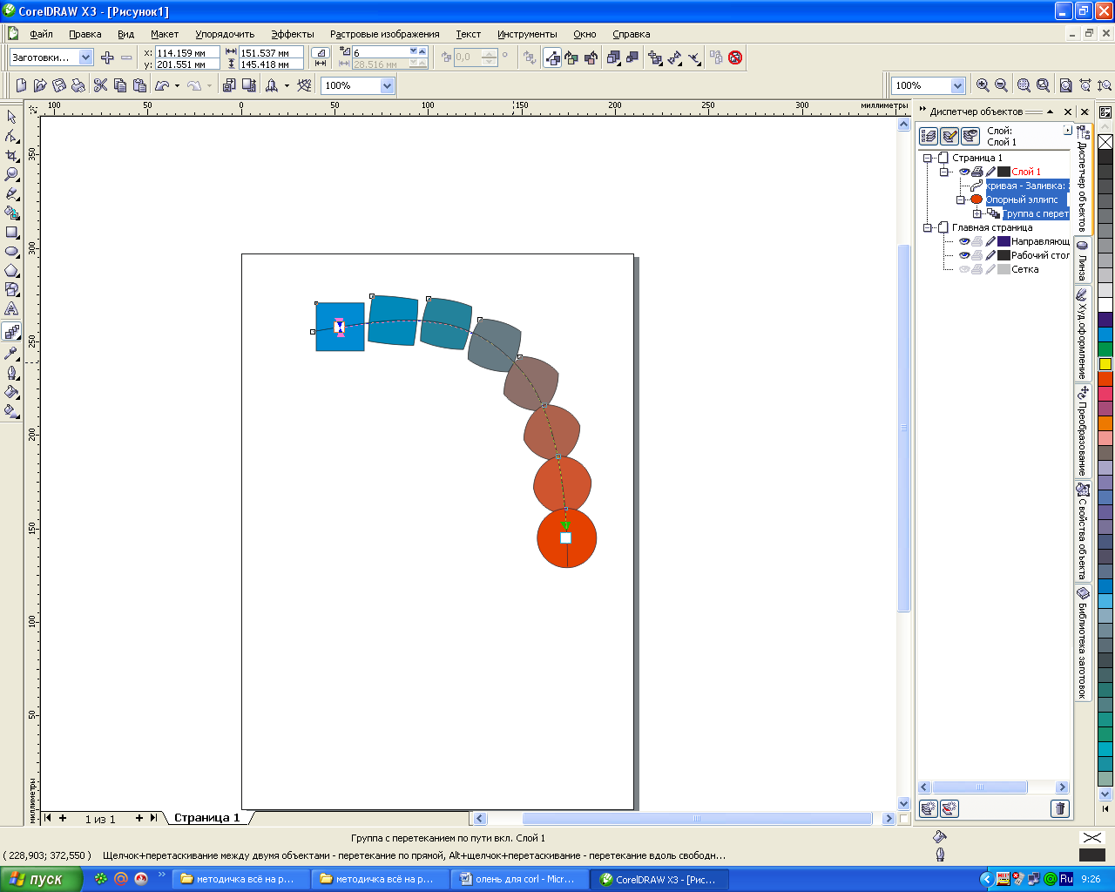1115x892 pixels.
Task: Open the zoom level 100% dropdown in standard toolbar
Action: (x=387, y=85)
